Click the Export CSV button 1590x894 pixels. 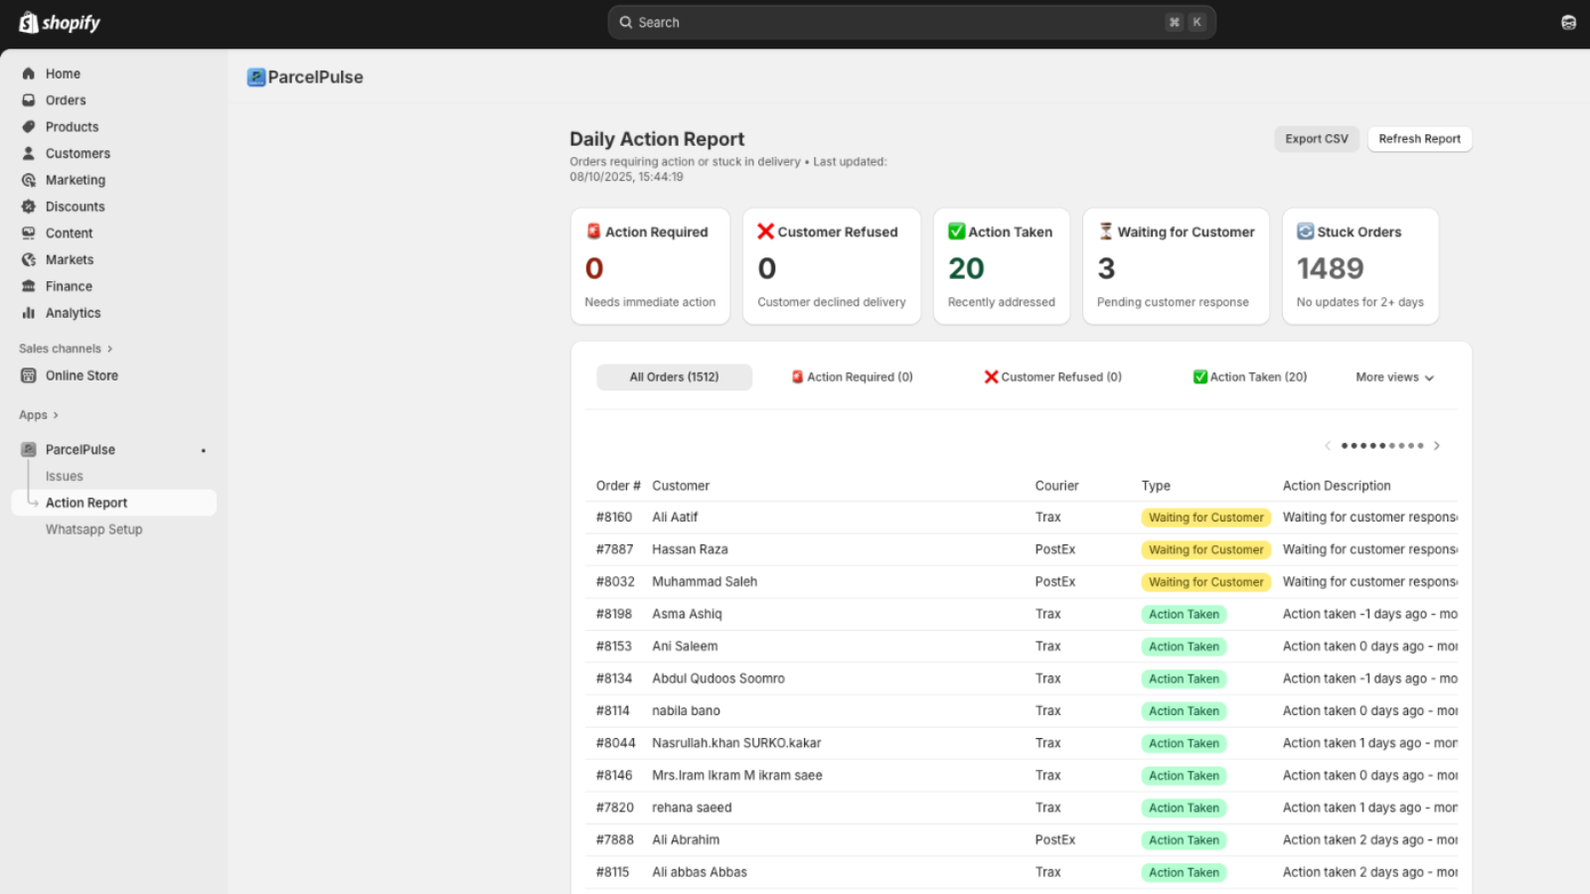pyautogui.click(x=1316, y=139)
